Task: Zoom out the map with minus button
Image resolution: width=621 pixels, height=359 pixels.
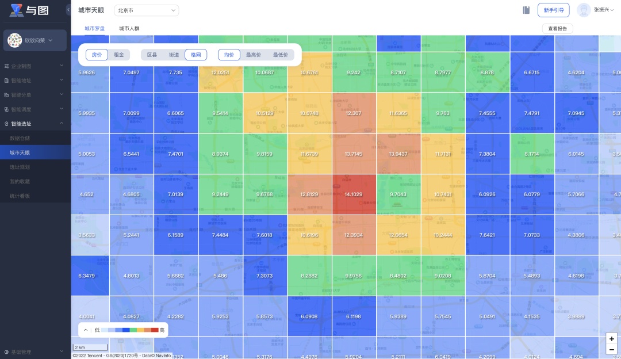Action: tap(611, 350)
